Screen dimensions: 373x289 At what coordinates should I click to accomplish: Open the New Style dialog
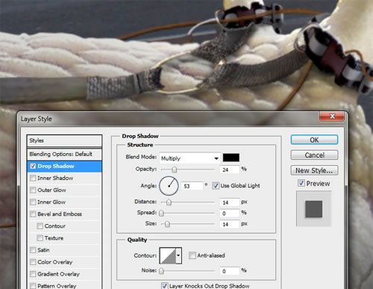(314, 170)
